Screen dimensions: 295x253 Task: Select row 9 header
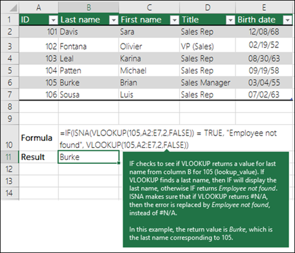[10, 119]
